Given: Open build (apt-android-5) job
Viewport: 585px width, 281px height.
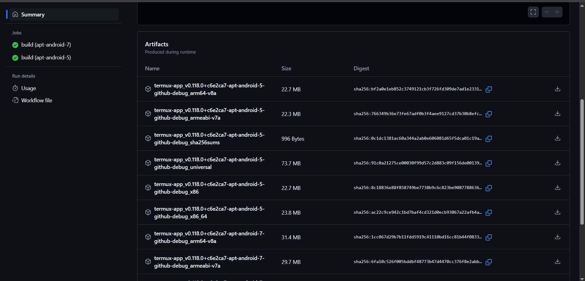Looking at the screenshot, I should click(46, 58).
